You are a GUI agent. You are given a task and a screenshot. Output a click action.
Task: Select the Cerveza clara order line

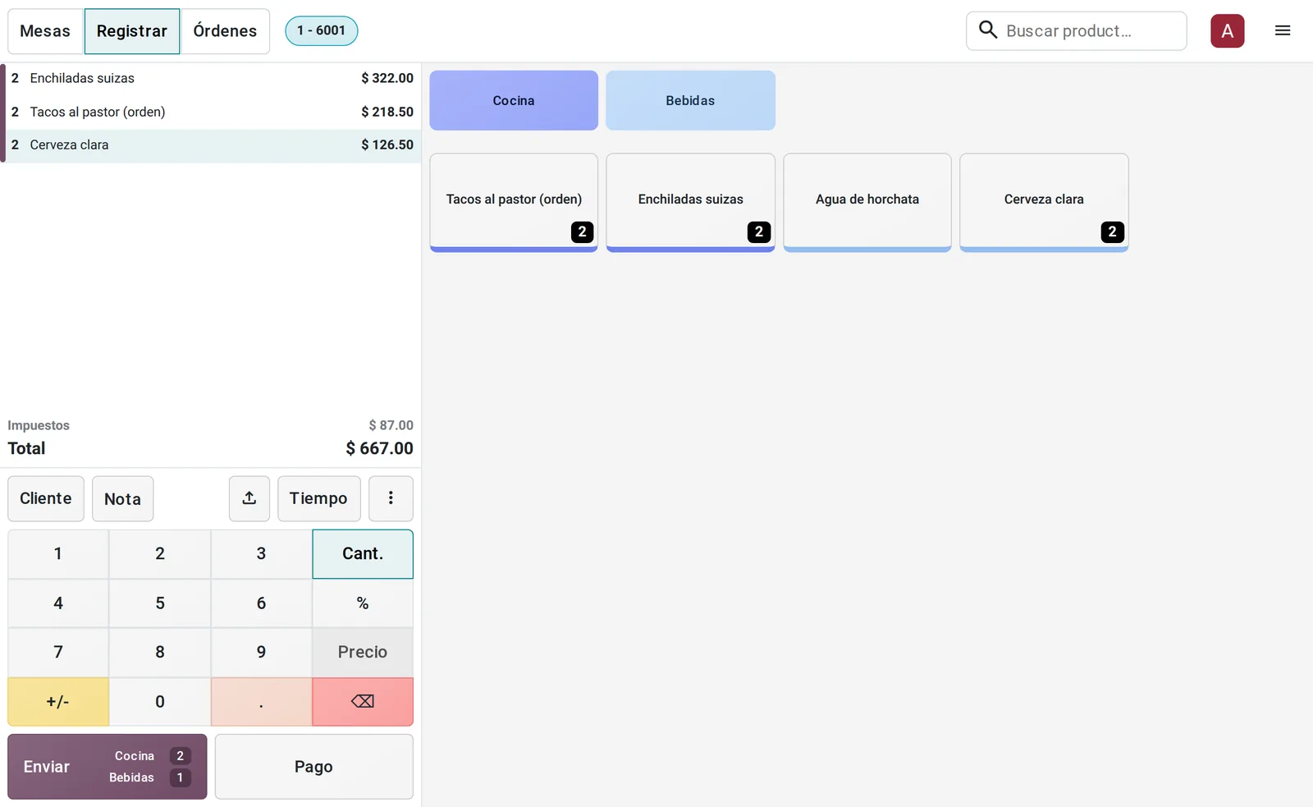213,145
